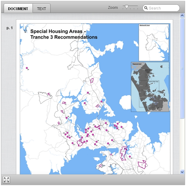The width and height of the screenshot is (186, 186).
Task: Open the TEXT tab
Action: [41, 9]
